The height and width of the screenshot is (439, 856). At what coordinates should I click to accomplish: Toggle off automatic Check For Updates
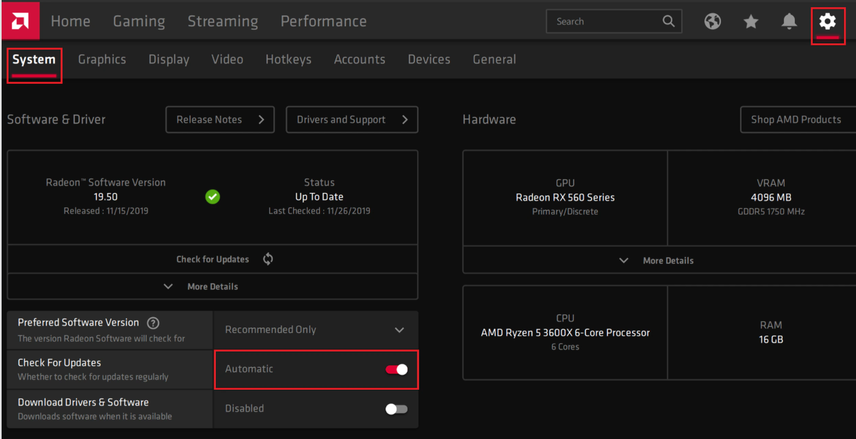coord(396,369)
